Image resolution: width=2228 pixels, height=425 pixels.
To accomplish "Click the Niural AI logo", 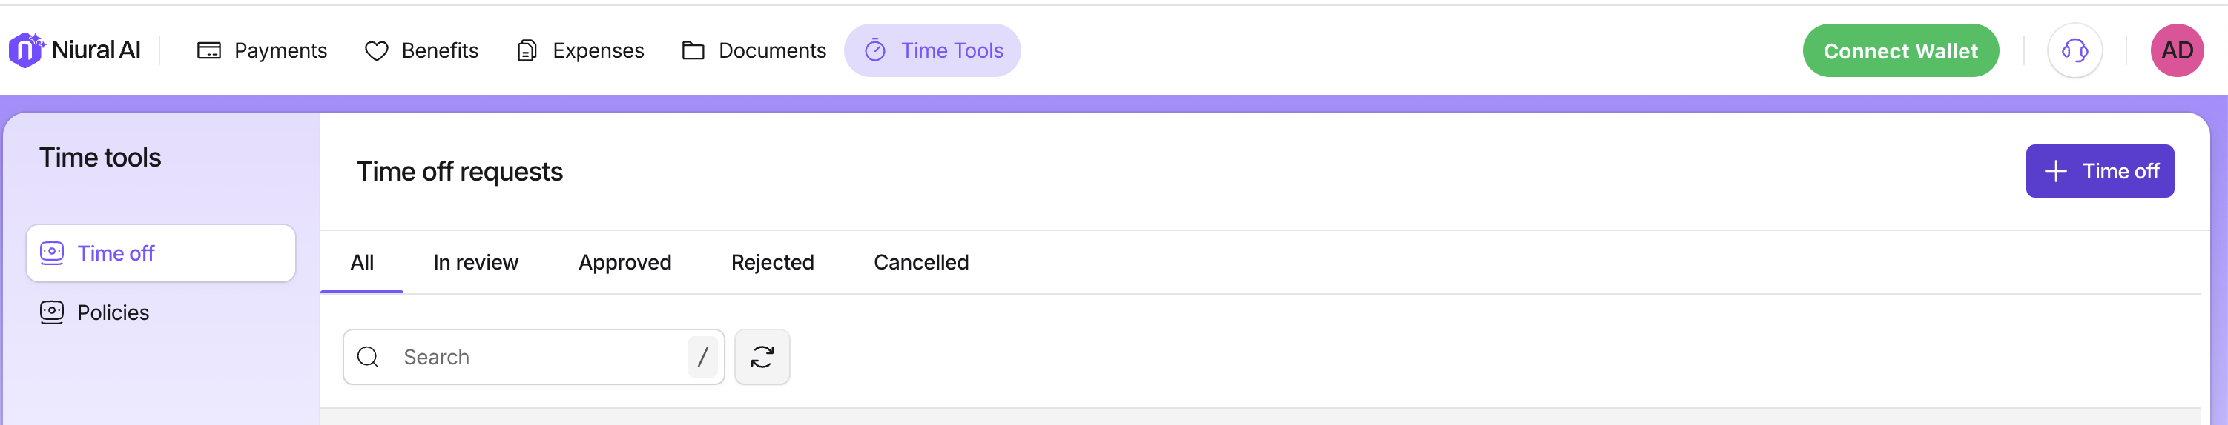I will coord(74,50).
